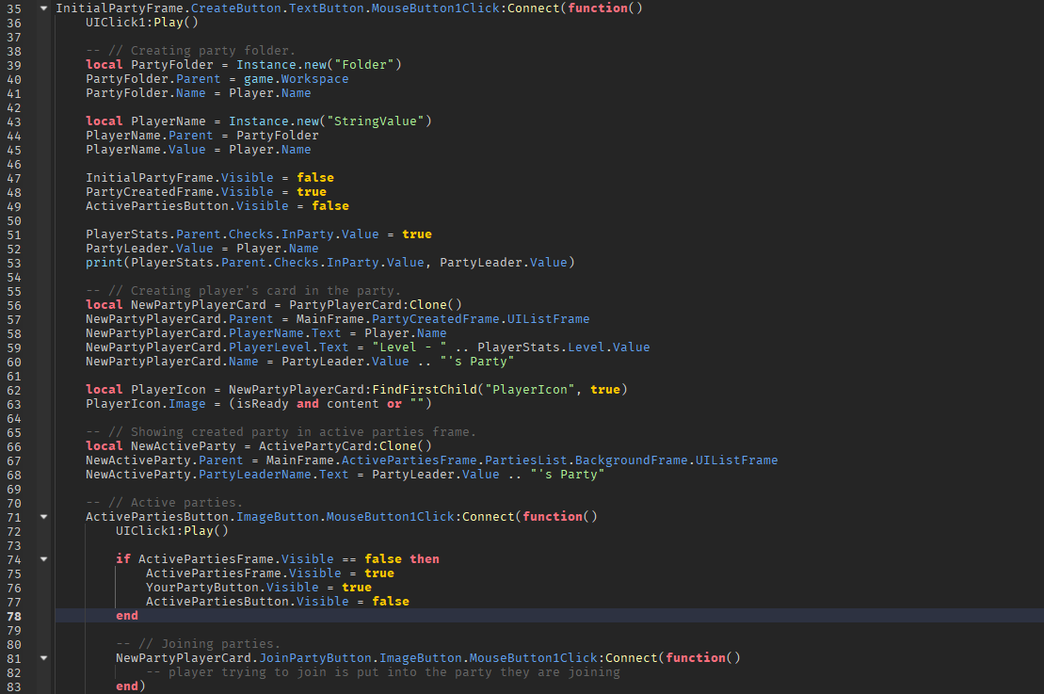Click the comment Joining parties on line 80
Viewport: 1044px width, 694px height.
click(198, 643)
